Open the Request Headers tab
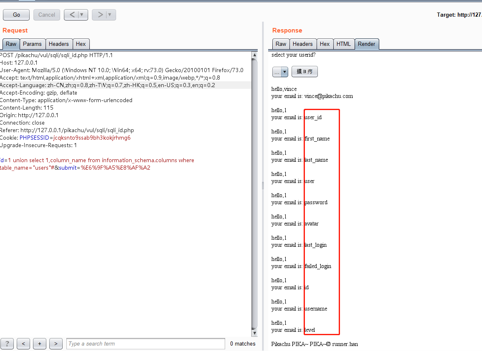Image resolution: width=482 pixels, height=351 pixels. pyautogui.click(x=59, y=44)
